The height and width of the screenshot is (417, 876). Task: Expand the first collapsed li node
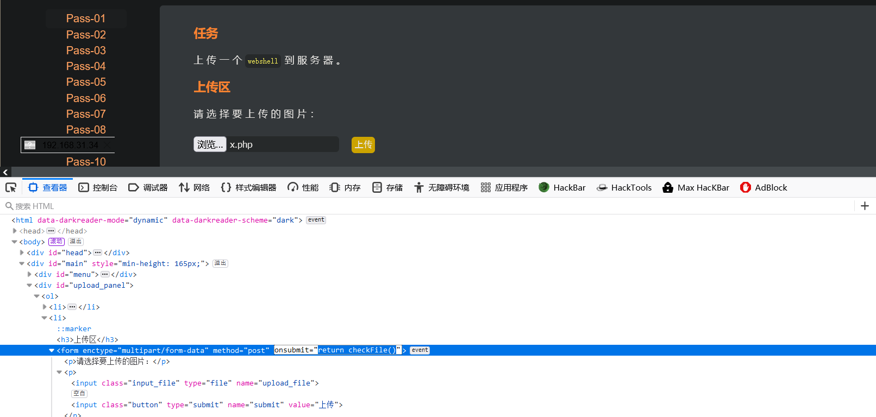click(x=45, y=307)
